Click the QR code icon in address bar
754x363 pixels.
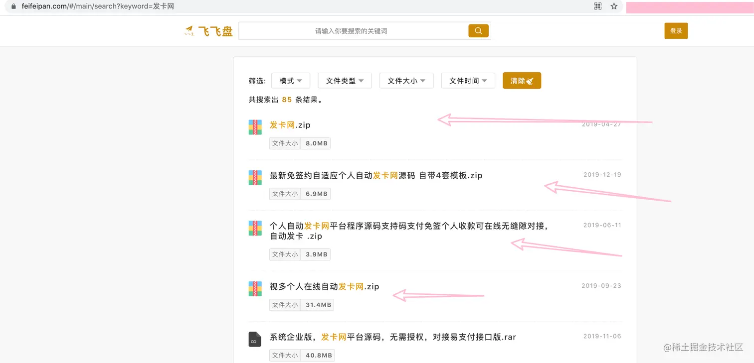click(597, 6)
